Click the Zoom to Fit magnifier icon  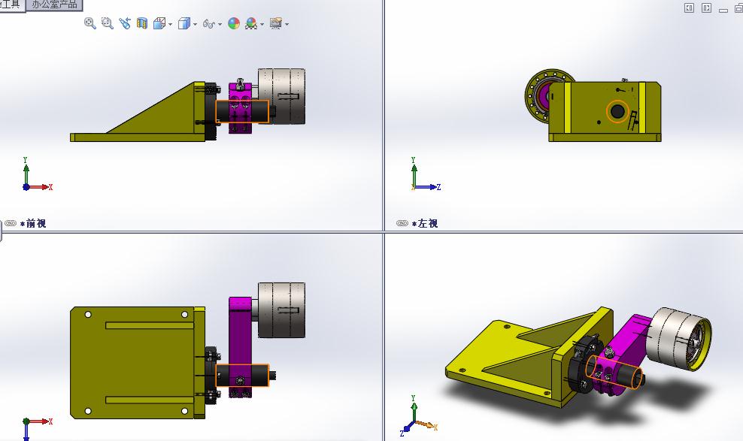89,23
